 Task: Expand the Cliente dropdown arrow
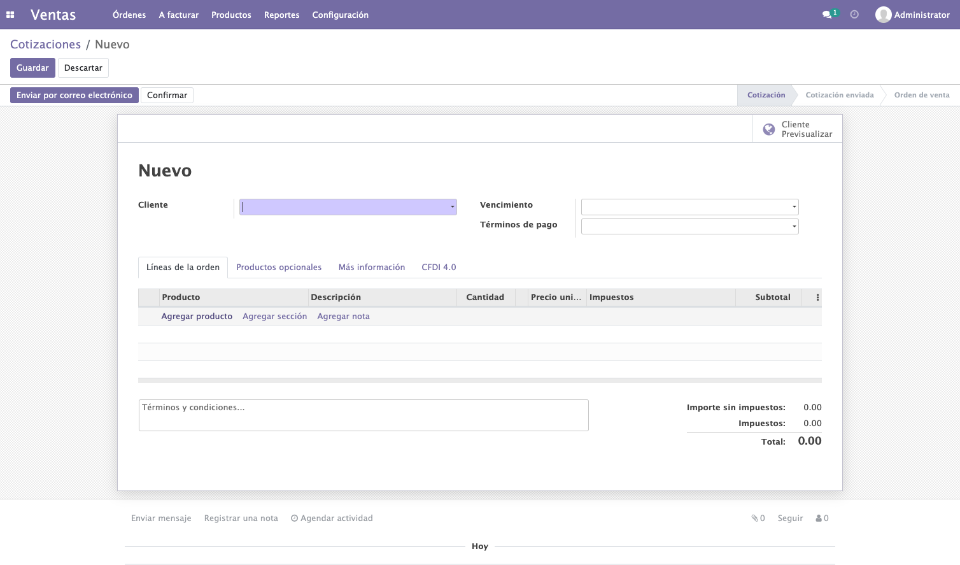[x=453, y=207]
